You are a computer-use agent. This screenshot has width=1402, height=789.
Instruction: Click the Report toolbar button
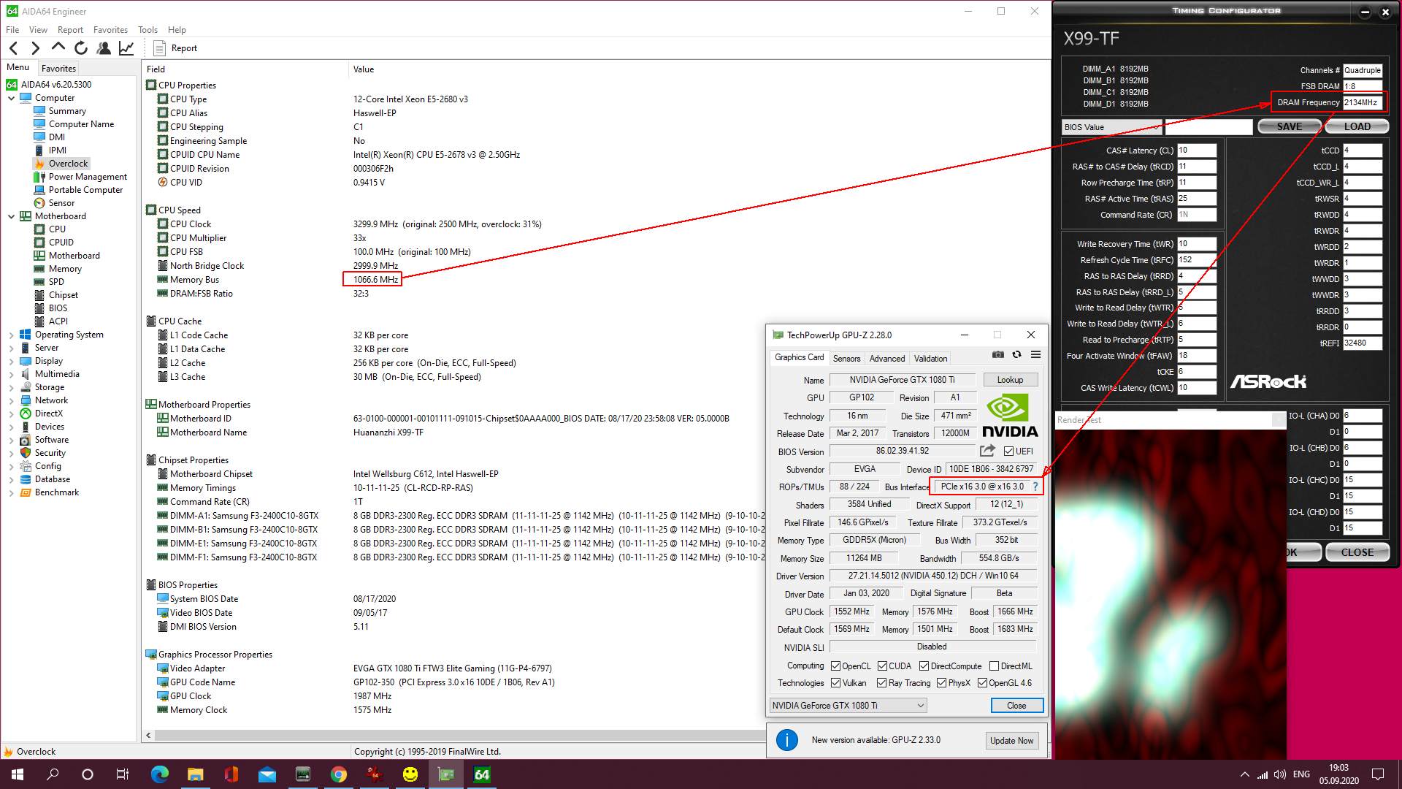pyautogui.click(x=176, y=48)
